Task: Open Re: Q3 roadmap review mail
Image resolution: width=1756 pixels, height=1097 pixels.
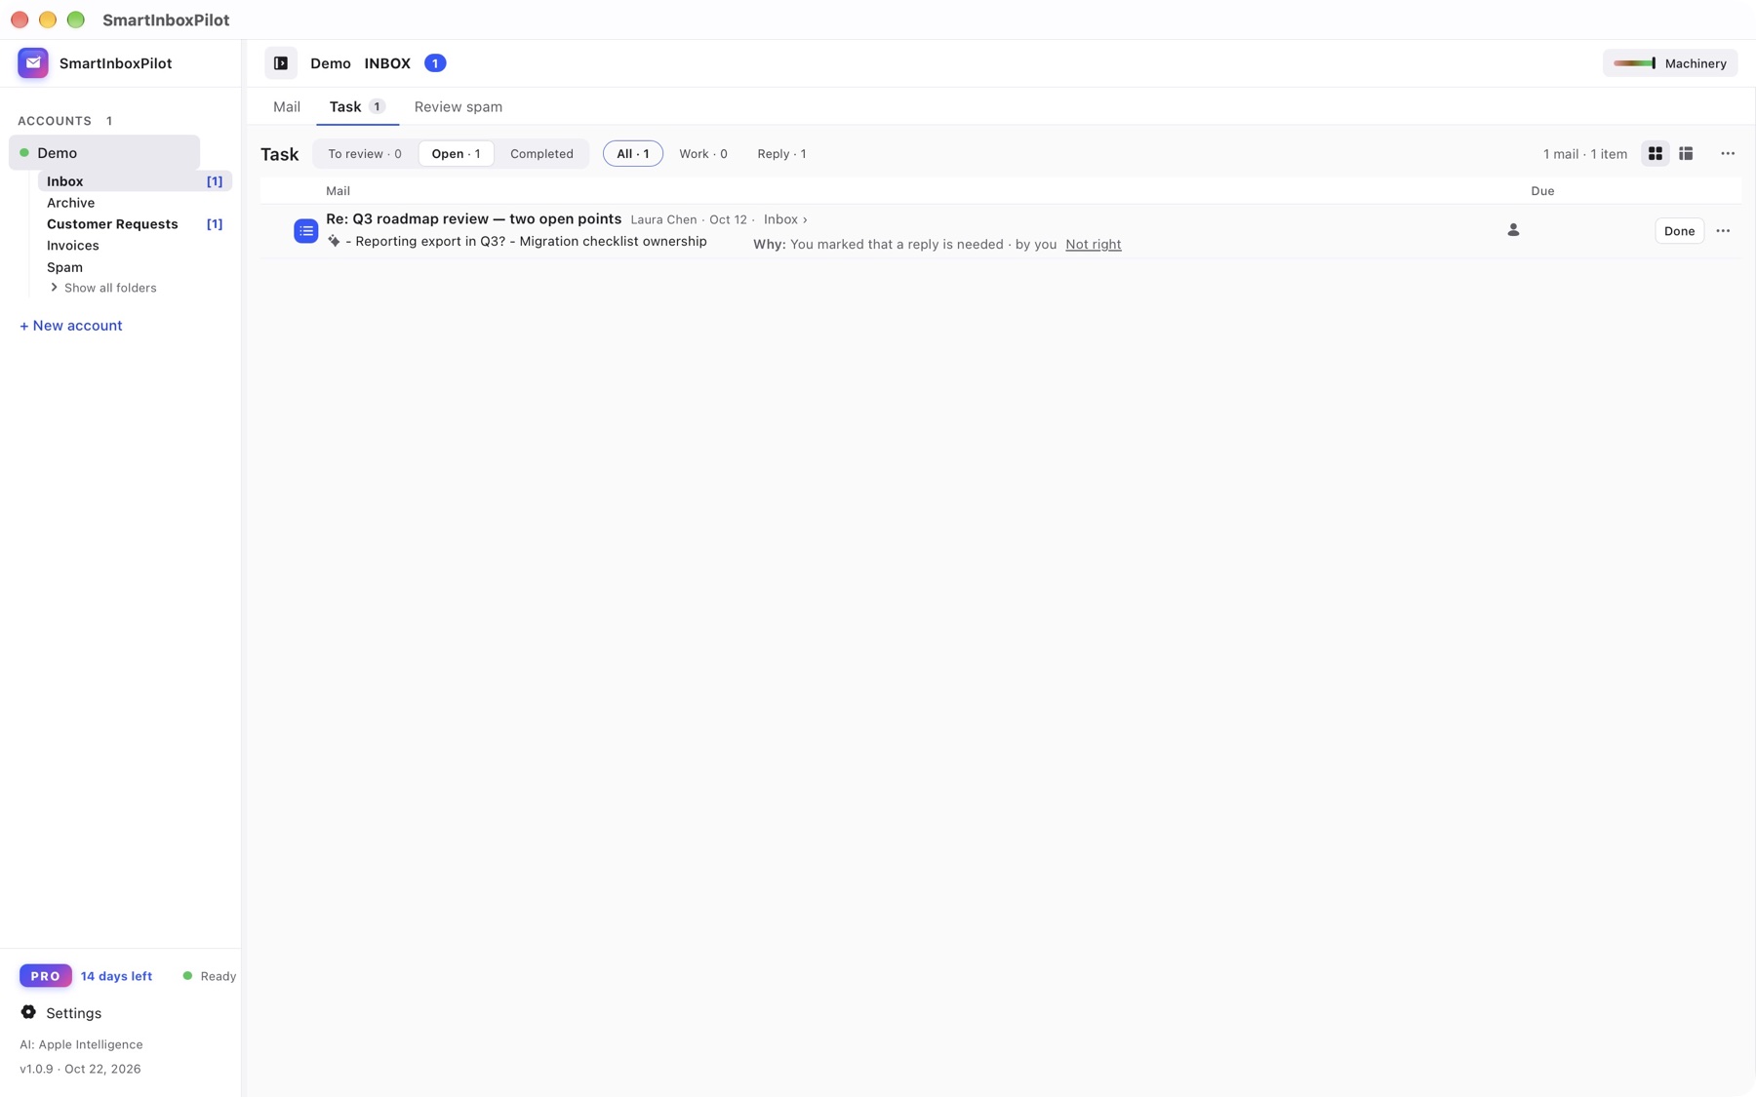Action: pyautogui.click(x=473, y=218)
